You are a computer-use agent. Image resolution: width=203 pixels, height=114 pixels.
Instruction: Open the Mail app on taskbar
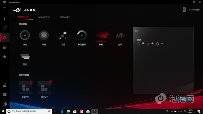pos(88,111)
